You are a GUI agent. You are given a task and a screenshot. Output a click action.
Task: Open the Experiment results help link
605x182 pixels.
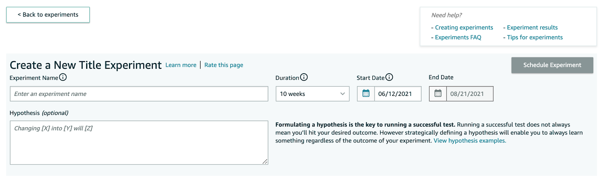click(x=532, y=28)
